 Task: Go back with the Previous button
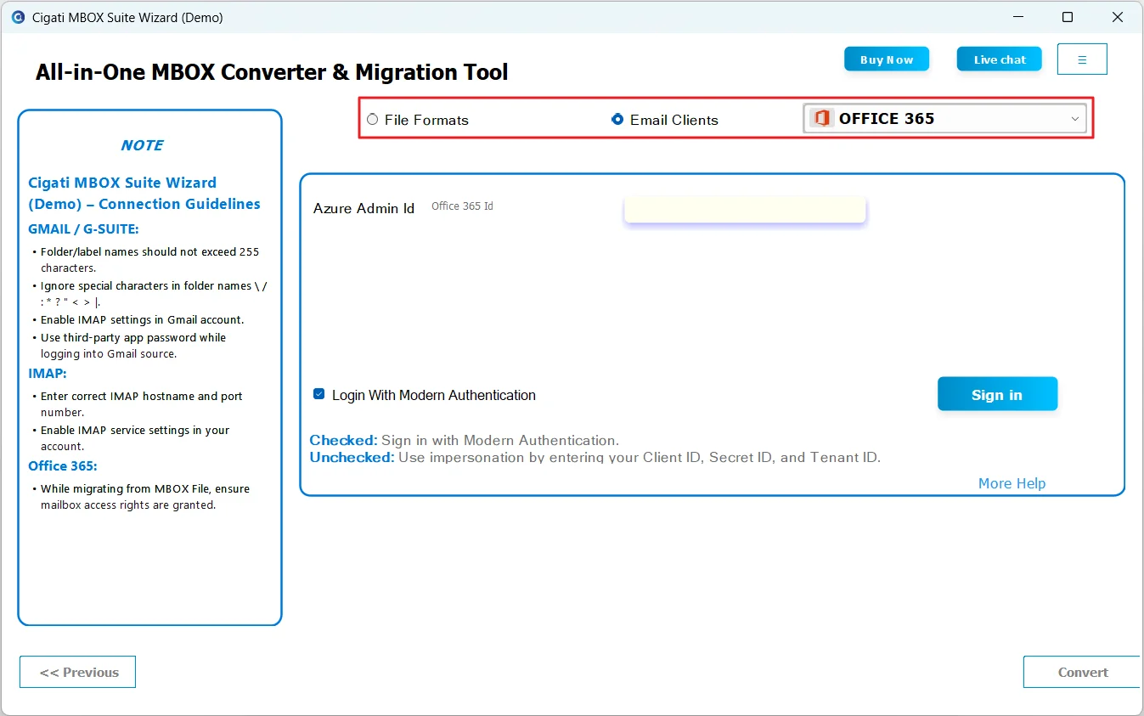pyautogui.click(x=78, y=672)
